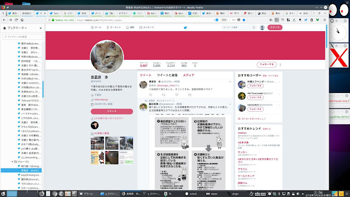Open profile more options three-dot menu
The height and width of the screenshot is (197, 350).
[280, 65]
